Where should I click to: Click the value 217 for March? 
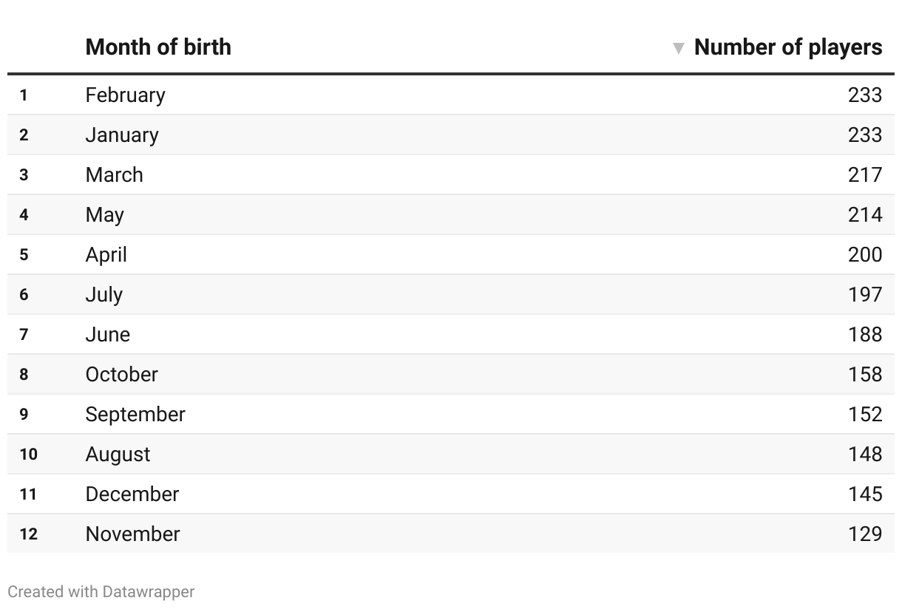pos(865,175)
